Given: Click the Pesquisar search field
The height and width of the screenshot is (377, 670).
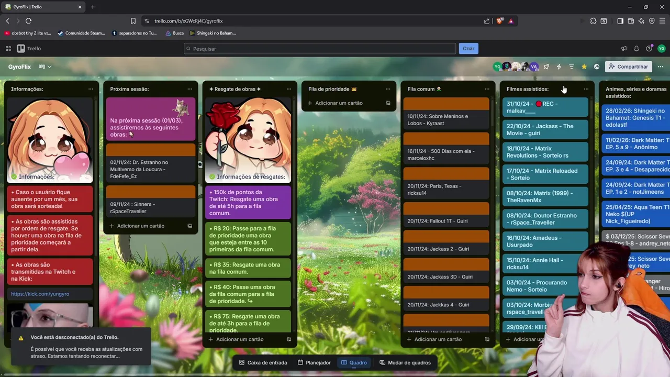Looking at the screenshot, I should click(320, 49).
